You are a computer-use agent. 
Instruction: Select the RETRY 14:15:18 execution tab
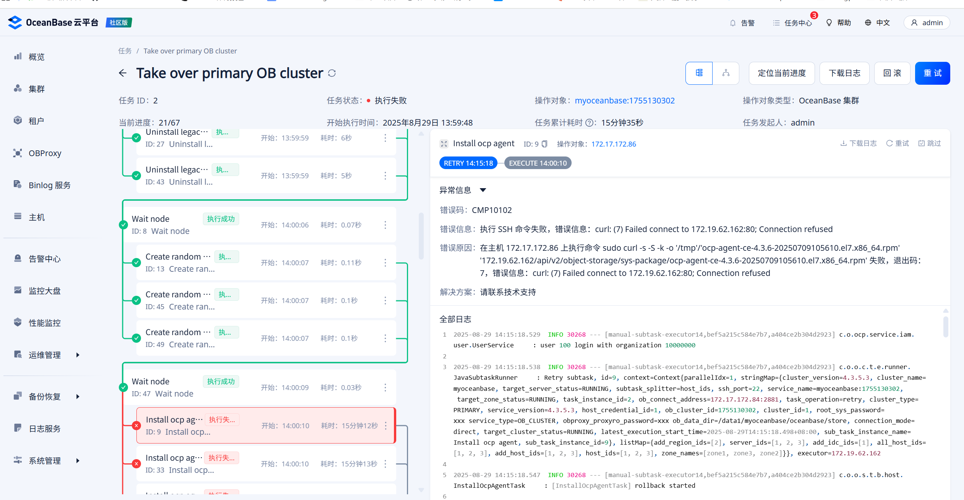(468, 163)
